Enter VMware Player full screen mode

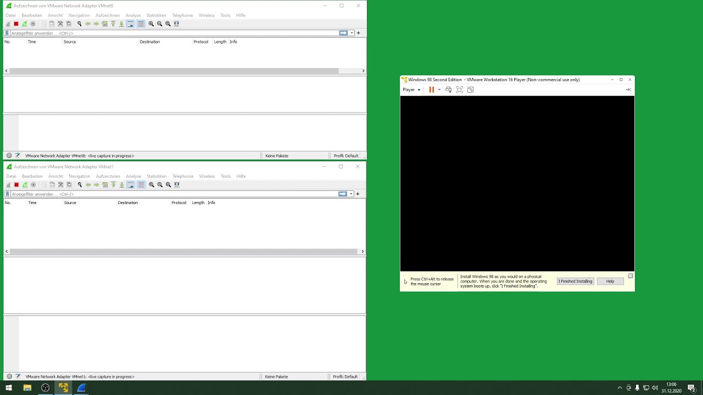point(460,89)
